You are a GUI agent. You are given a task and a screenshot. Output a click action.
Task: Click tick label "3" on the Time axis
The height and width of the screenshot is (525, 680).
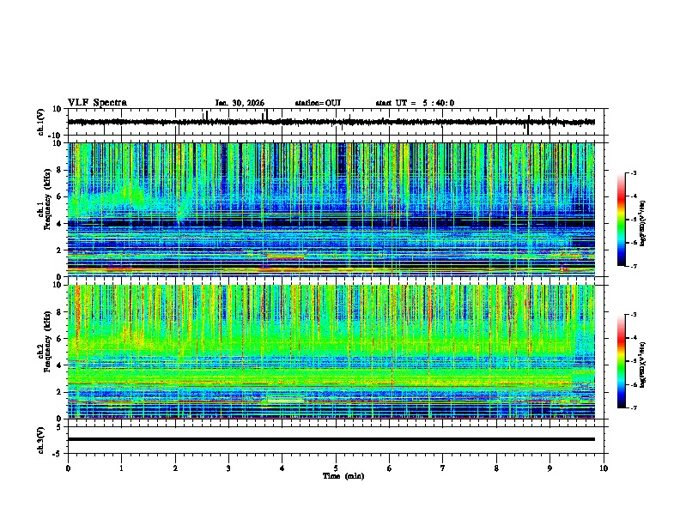pyautogui.click(x=228, y=468)
